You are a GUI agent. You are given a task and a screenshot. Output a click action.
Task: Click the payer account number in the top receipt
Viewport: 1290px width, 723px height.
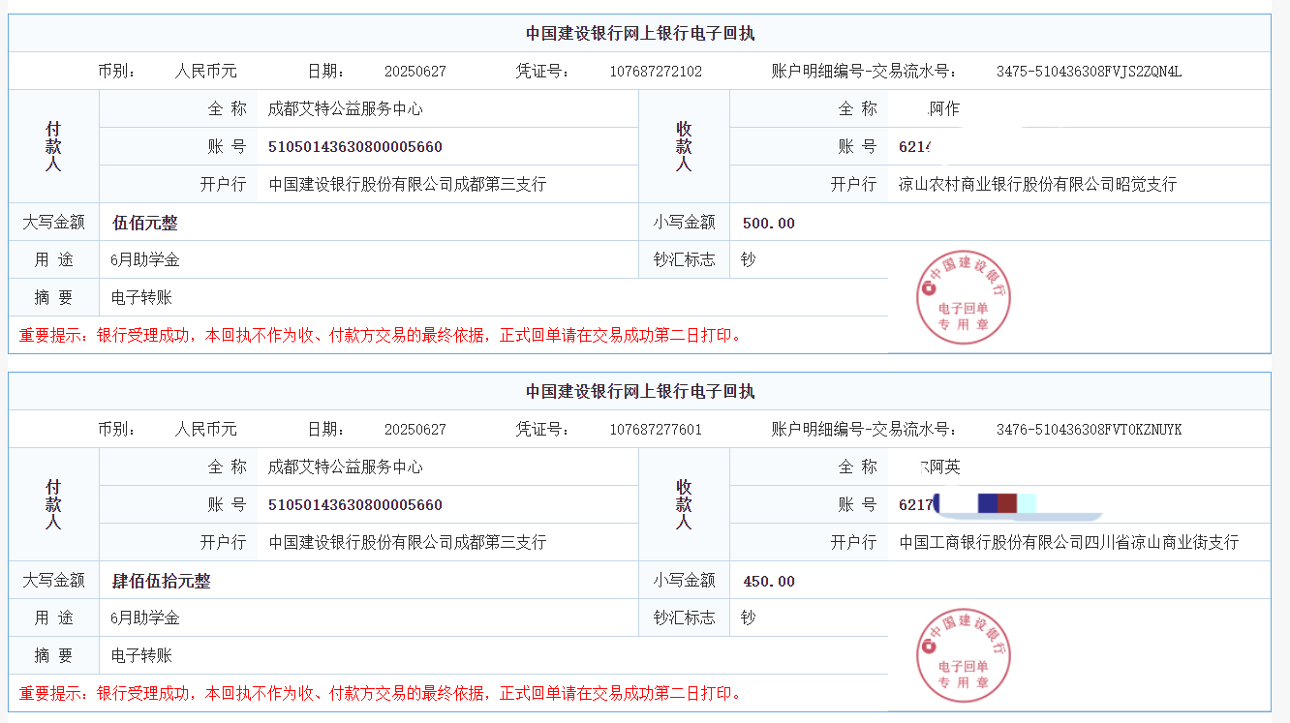[354, 147]
